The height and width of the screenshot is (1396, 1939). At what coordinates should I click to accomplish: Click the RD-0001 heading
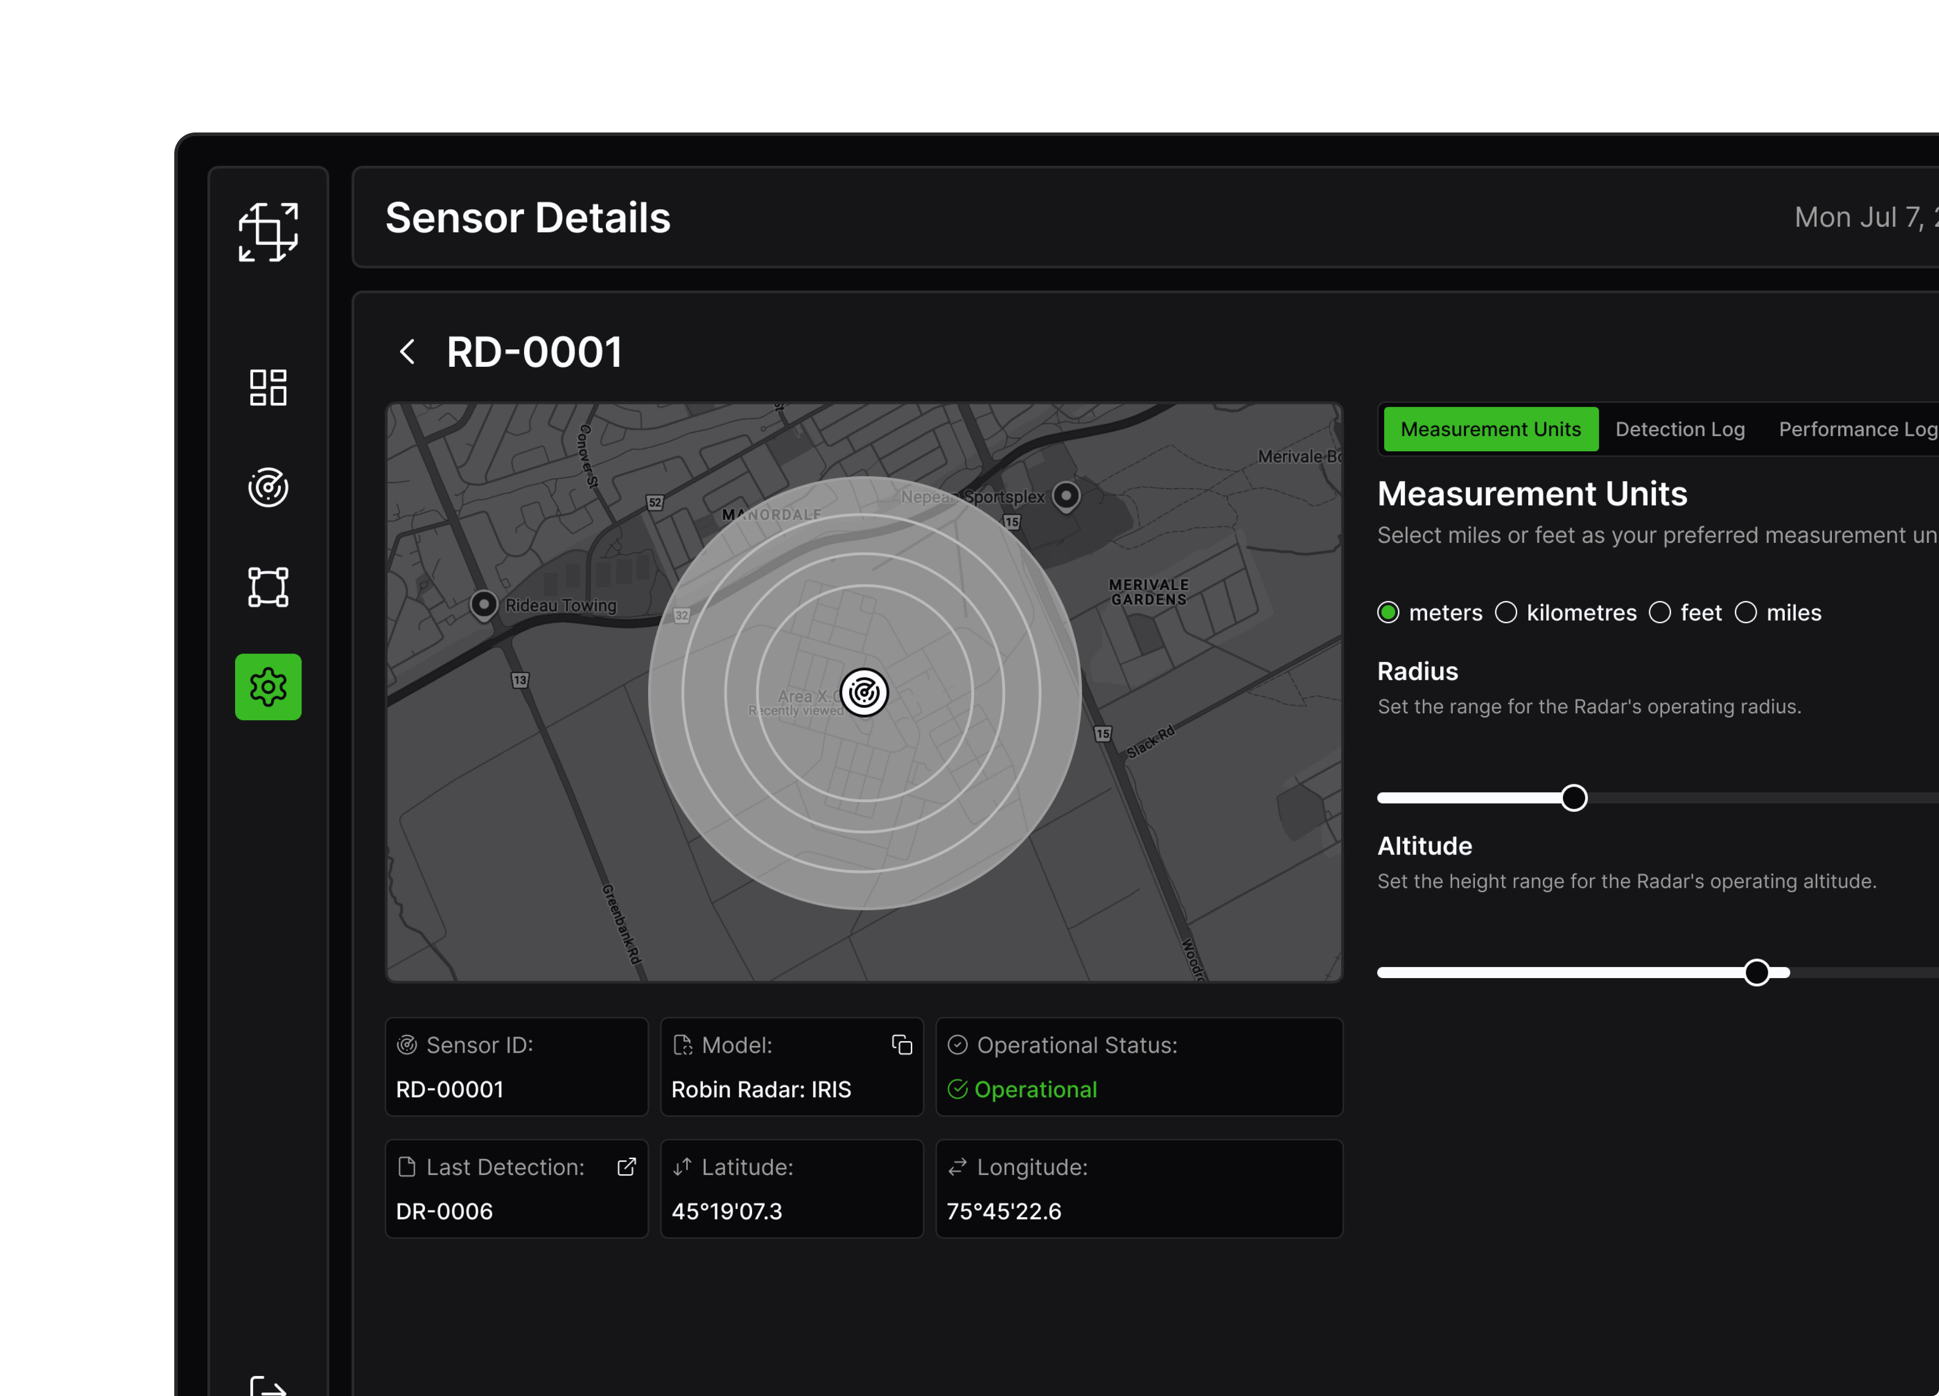click(x=534, y=351)
